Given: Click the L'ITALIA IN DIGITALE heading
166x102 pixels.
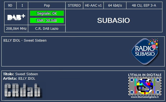Looking at the screenshot, I should [145, 75].
